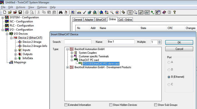Switch to the CoE - Online tab

click(125, 20)
